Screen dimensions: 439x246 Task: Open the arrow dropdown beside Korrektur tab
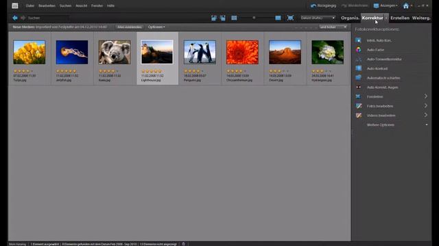(x=386, y=18)
